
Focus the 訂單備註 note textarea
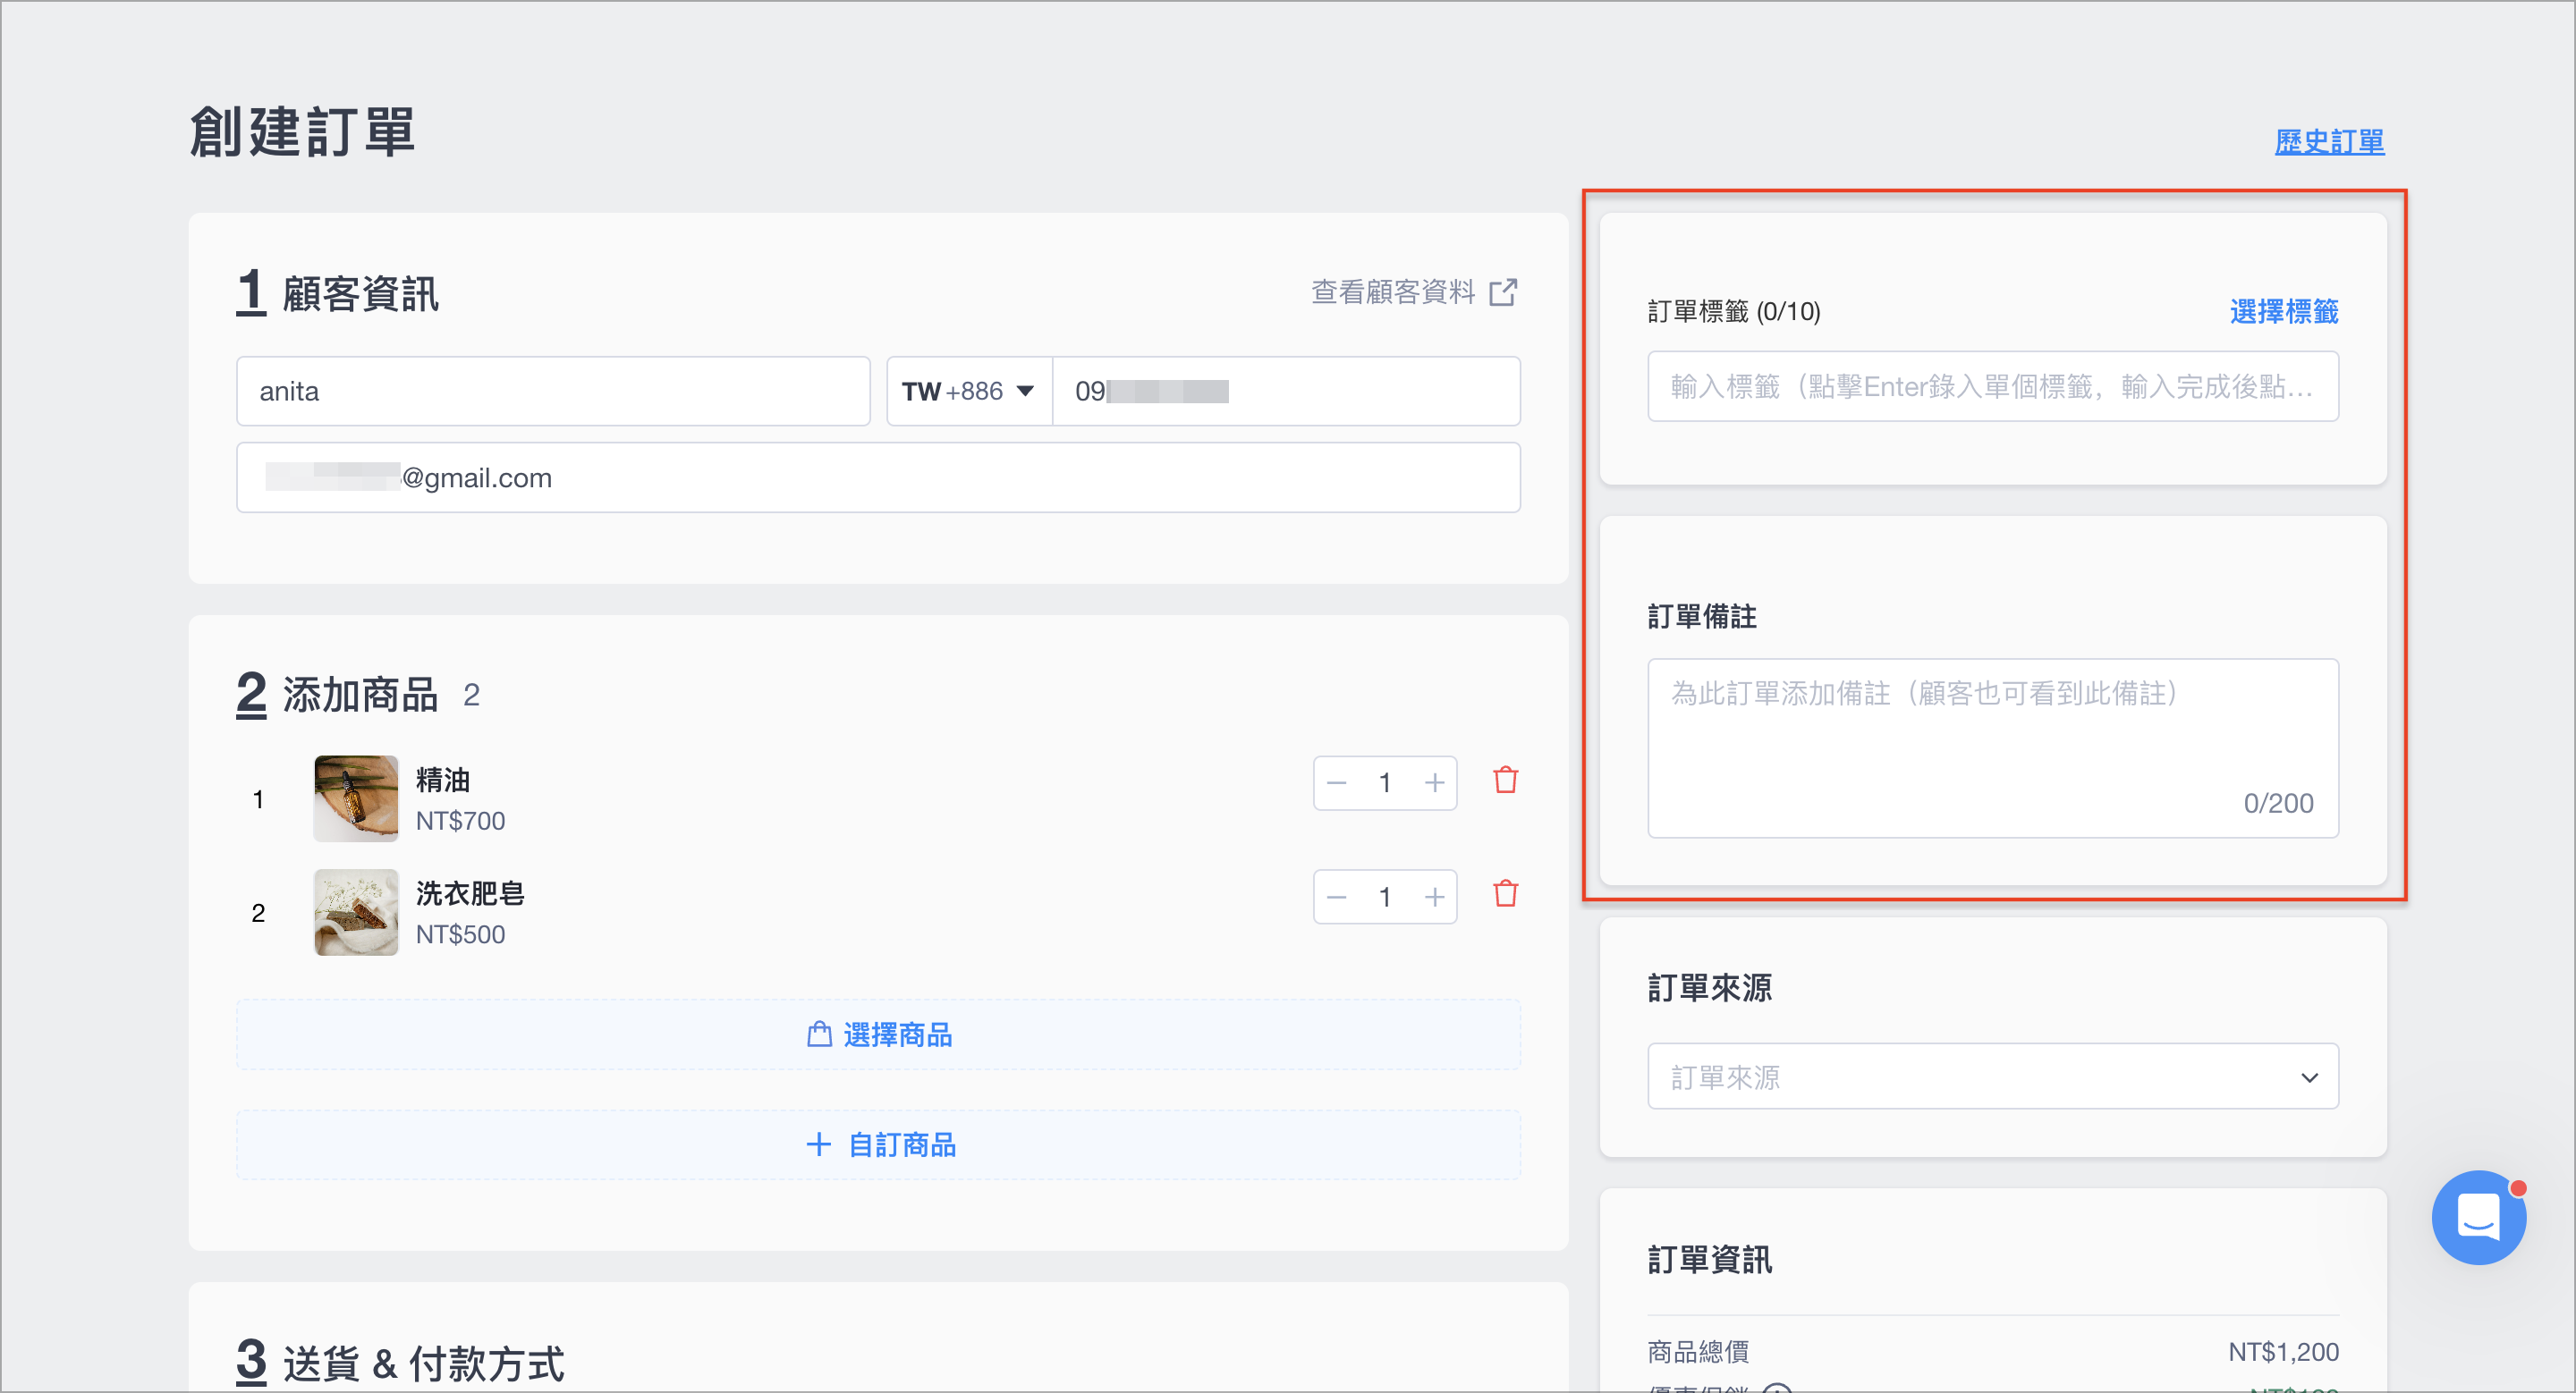[x=1992, y=747]
